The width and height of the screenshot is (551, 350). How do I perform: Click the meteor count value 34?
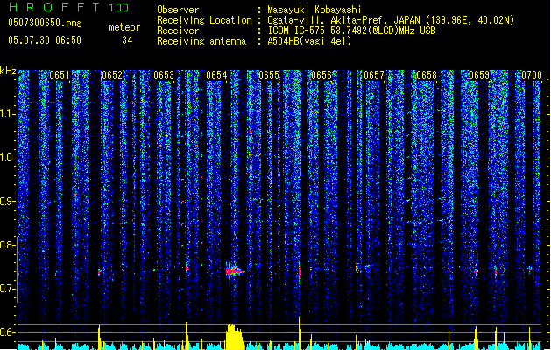[x=127, y=40]
